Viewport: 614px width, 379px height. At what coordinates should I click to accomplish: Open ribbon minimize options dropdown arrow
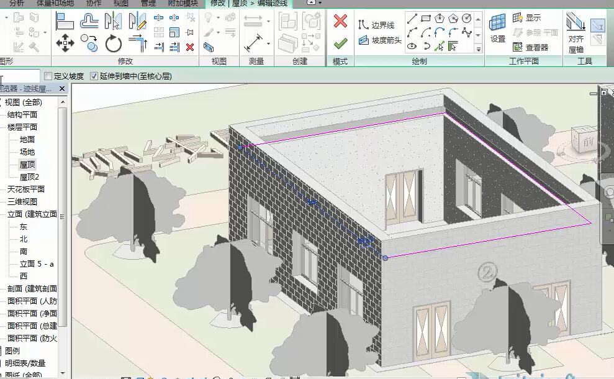[x=320, y=2]
